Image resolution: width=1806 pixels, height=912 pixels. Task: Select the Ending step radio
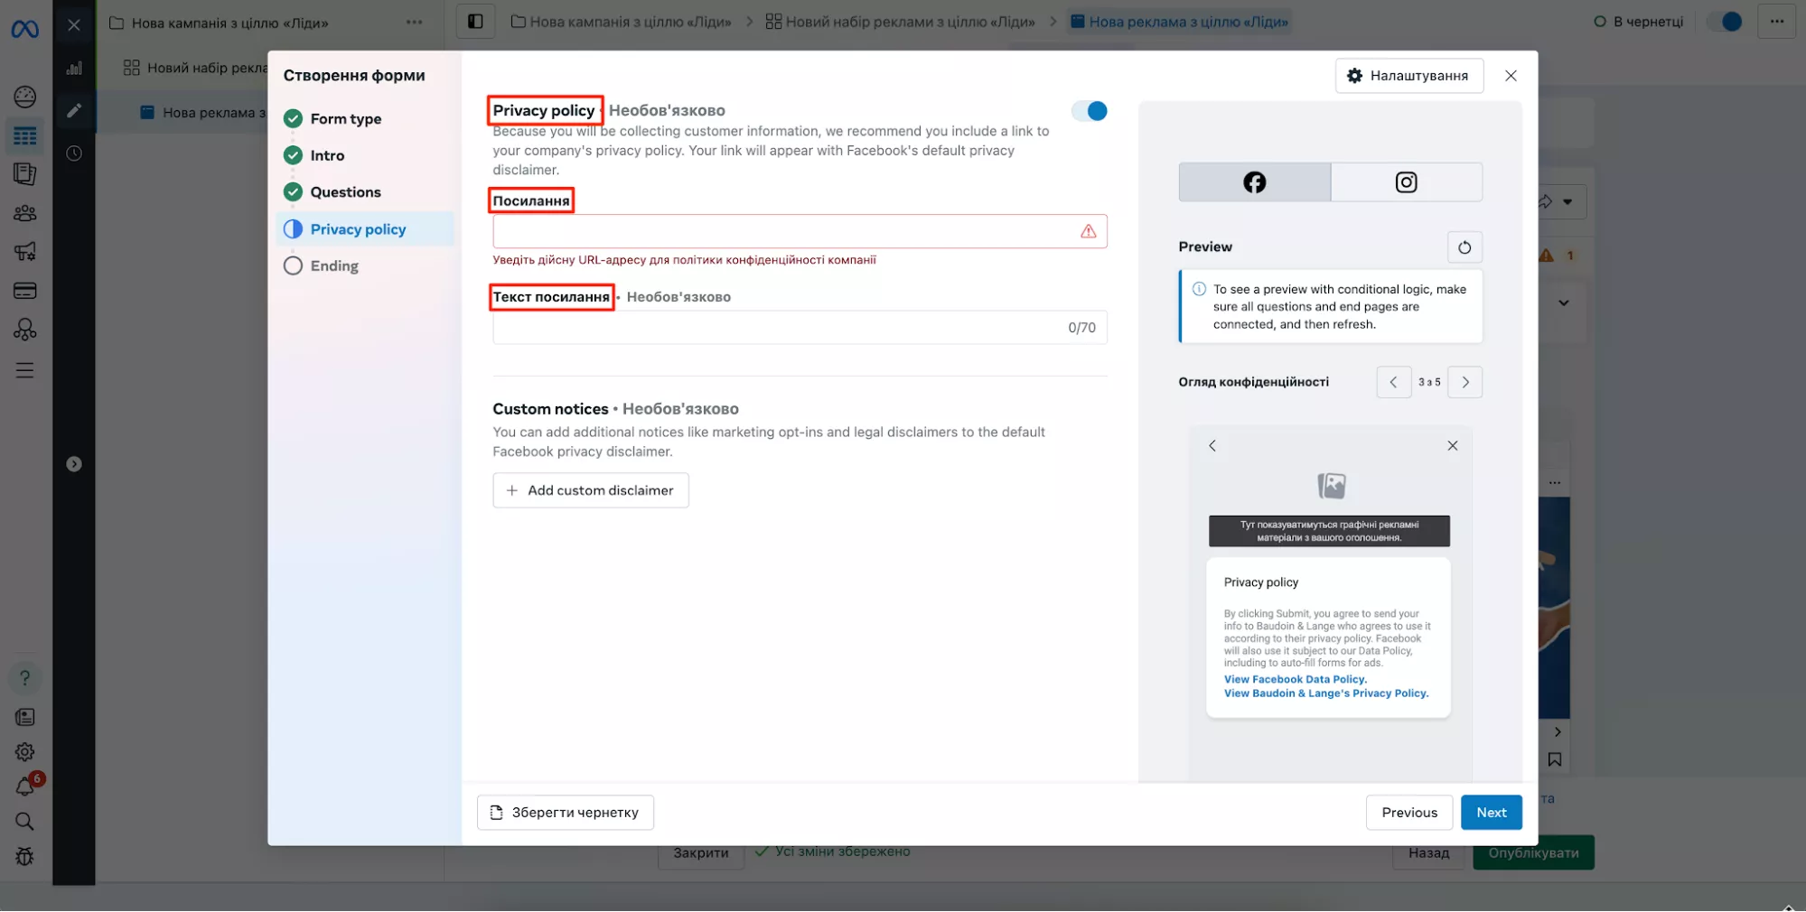294,265
